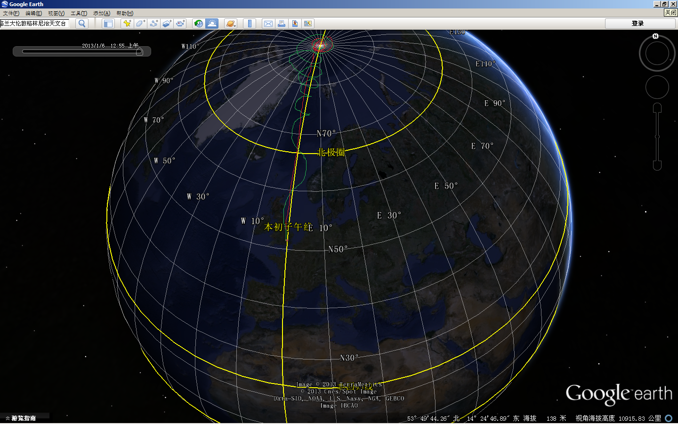Show historical imagery clock icon
Viewport: 678px width, 424px height.
tap(199, 24)
